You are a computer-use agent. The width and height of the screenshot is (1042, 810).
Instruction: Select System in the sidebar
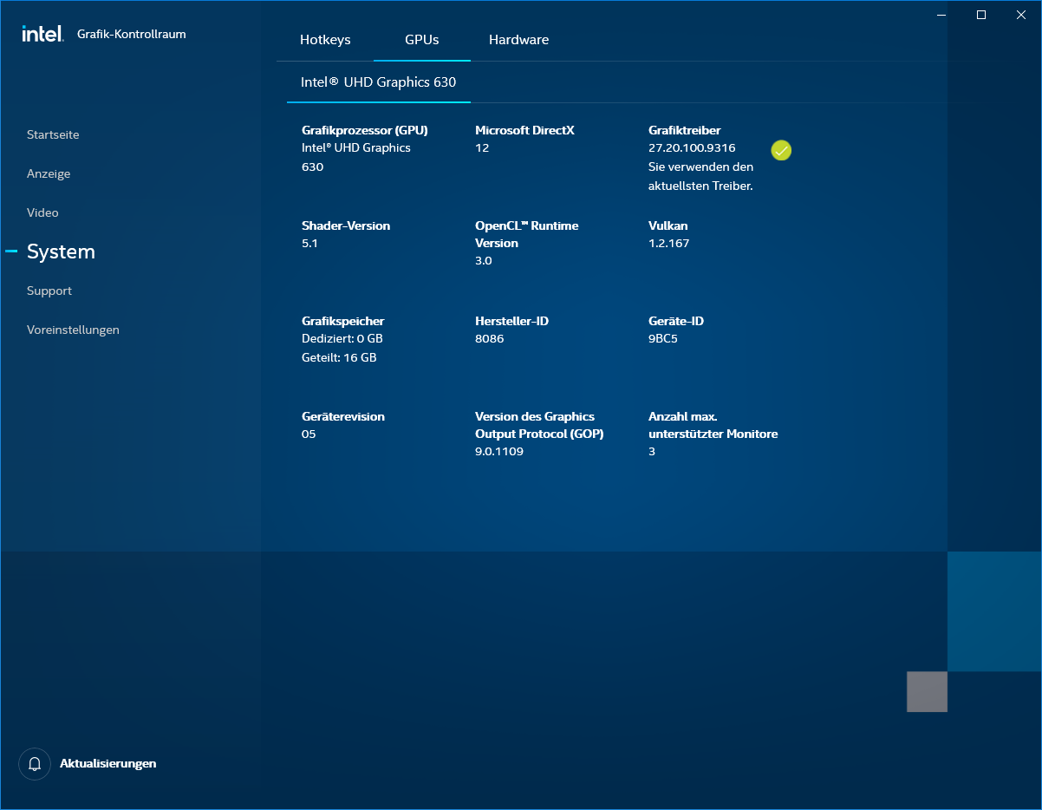tap(61, 251)
